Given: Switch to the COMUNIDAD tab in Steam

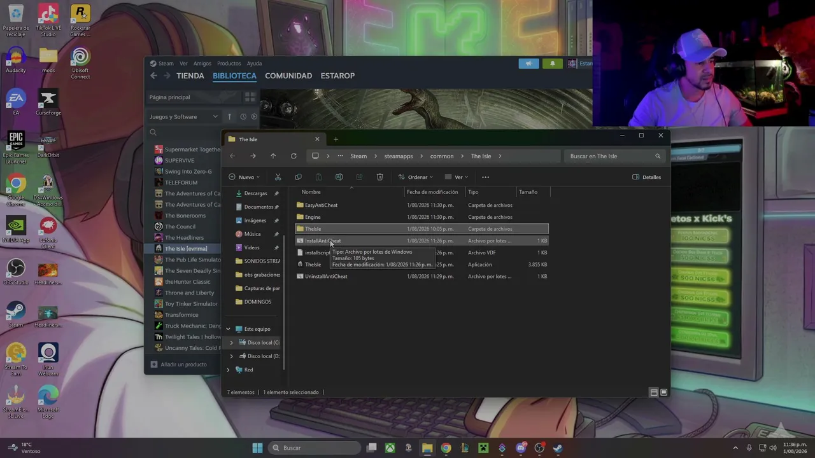Looking at the screenshot, I should point(288,76).
